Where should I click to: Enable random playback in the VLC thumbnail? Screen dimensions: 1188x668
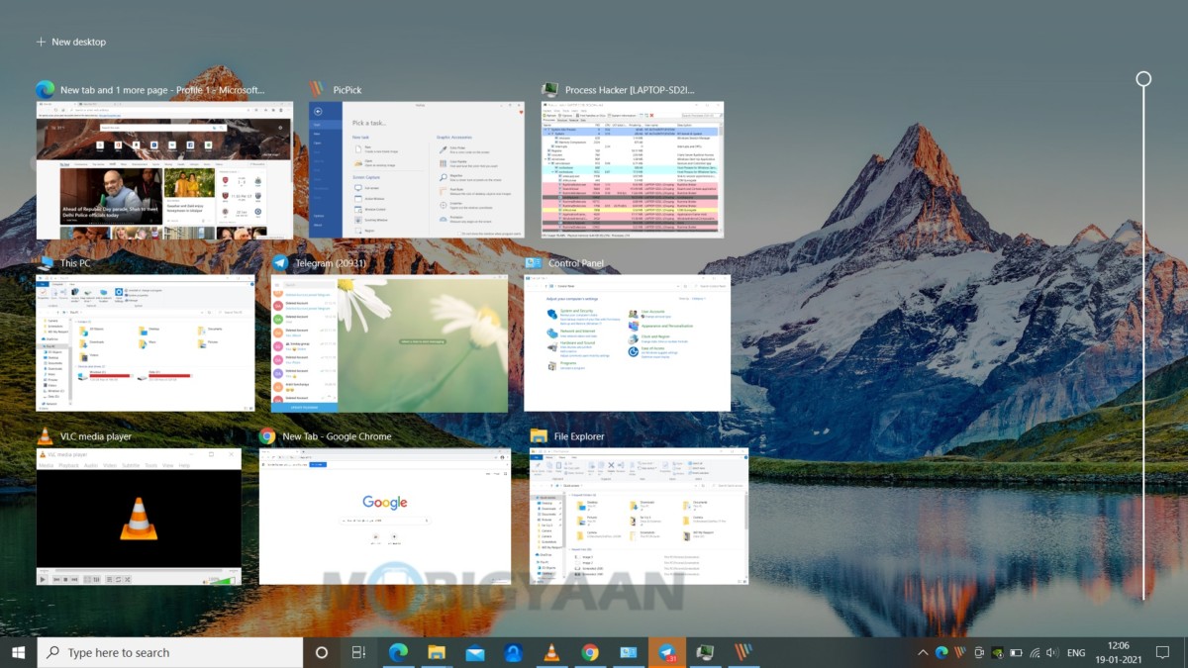pyautogui.click(x=127, y=580)
